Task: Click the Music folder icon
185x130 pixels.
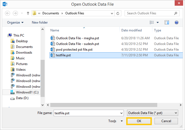Action: (13, 58)
